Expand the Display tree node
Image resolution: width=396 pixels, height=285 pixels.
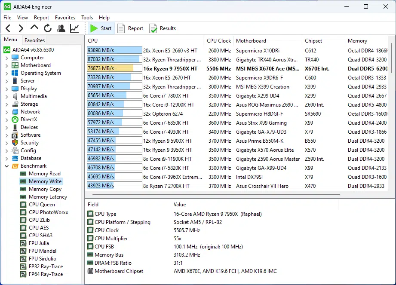pyautogui.click(x=6, y=89)
